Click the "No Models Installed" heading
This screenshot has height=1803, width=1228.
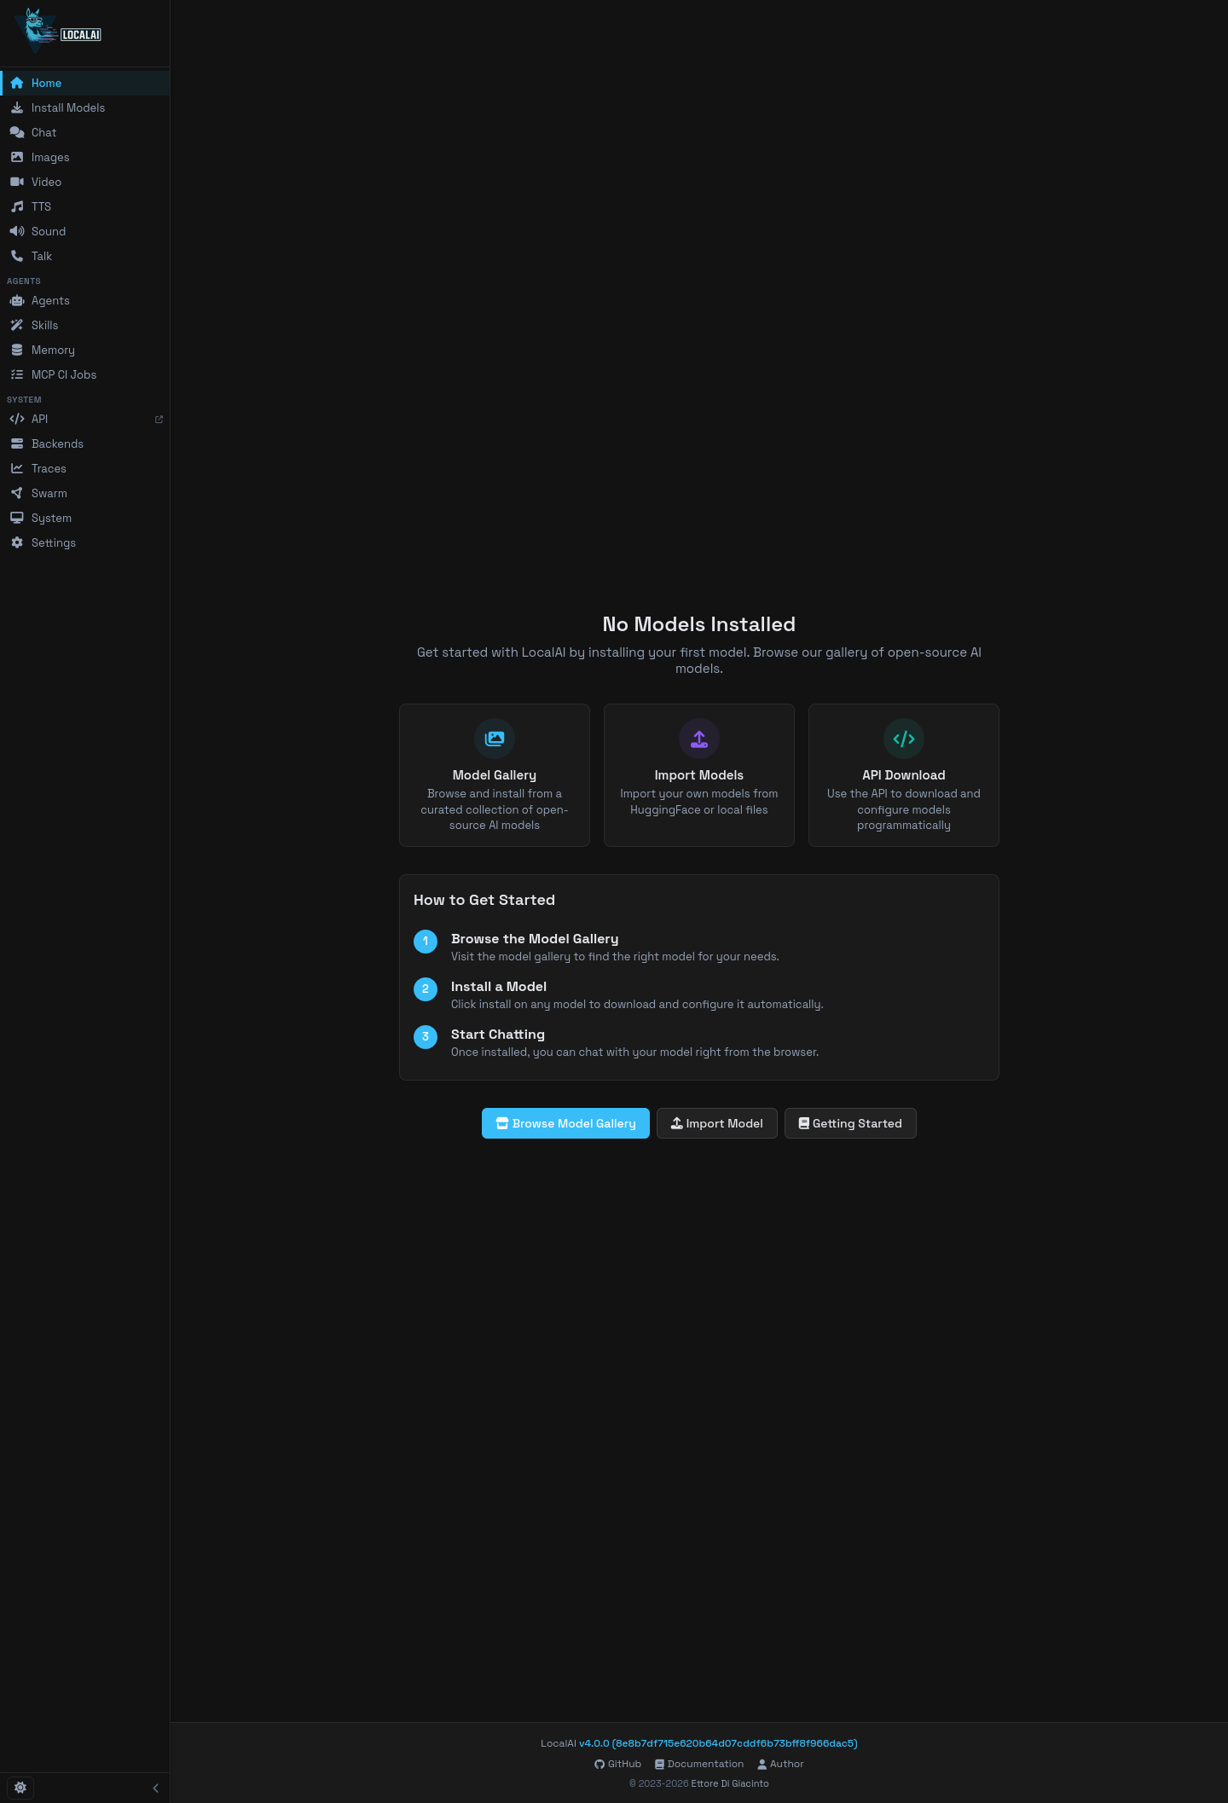pos(699,624)
